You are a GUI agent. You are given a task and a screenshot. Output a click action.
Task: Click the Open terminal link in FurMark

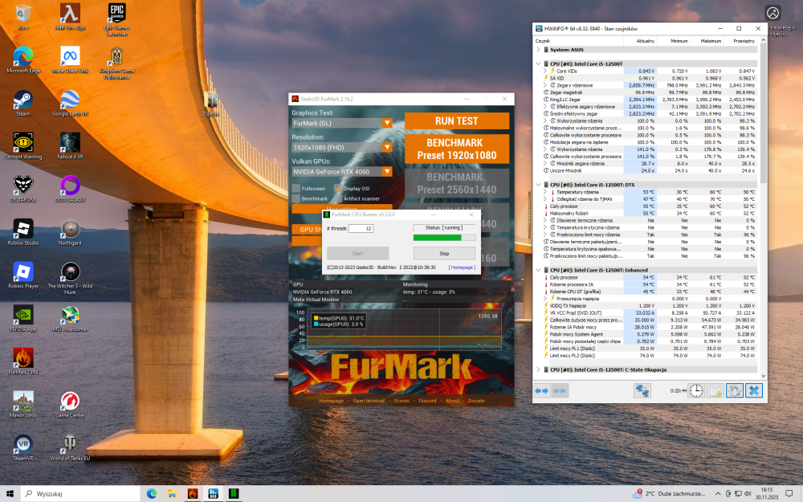pos(369,401)
